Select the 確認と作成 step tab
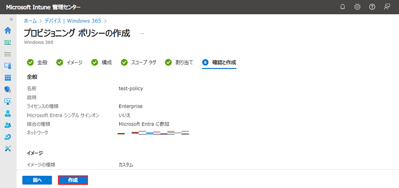 tap(219, 62)
